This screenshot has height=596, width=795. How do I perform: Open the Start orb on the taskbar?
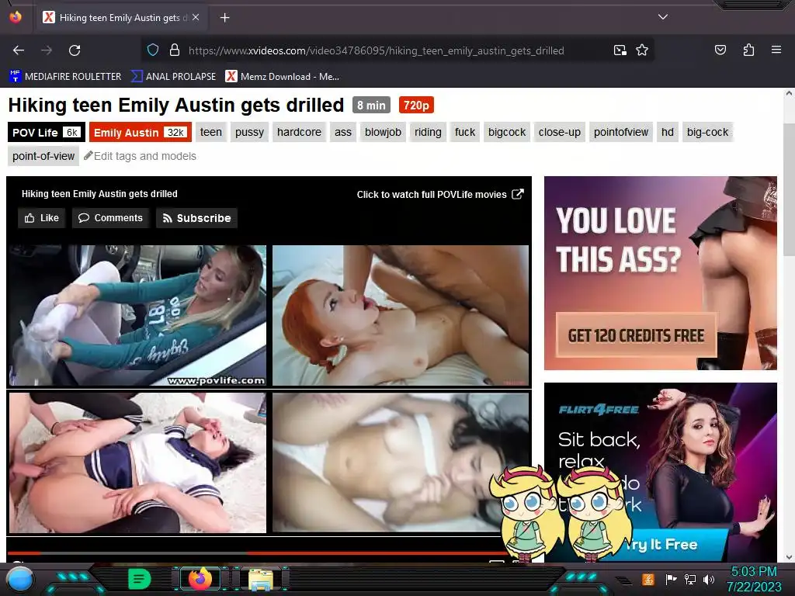click(x=20, y=580)
